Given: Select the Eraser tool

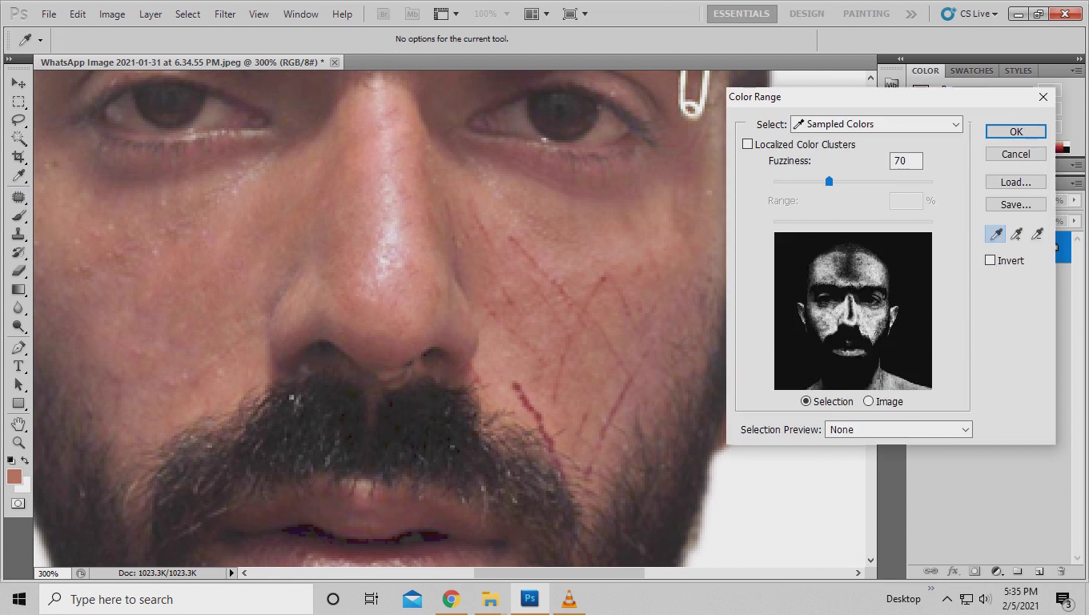Looking at the screenshot, I should coord(18,271).
